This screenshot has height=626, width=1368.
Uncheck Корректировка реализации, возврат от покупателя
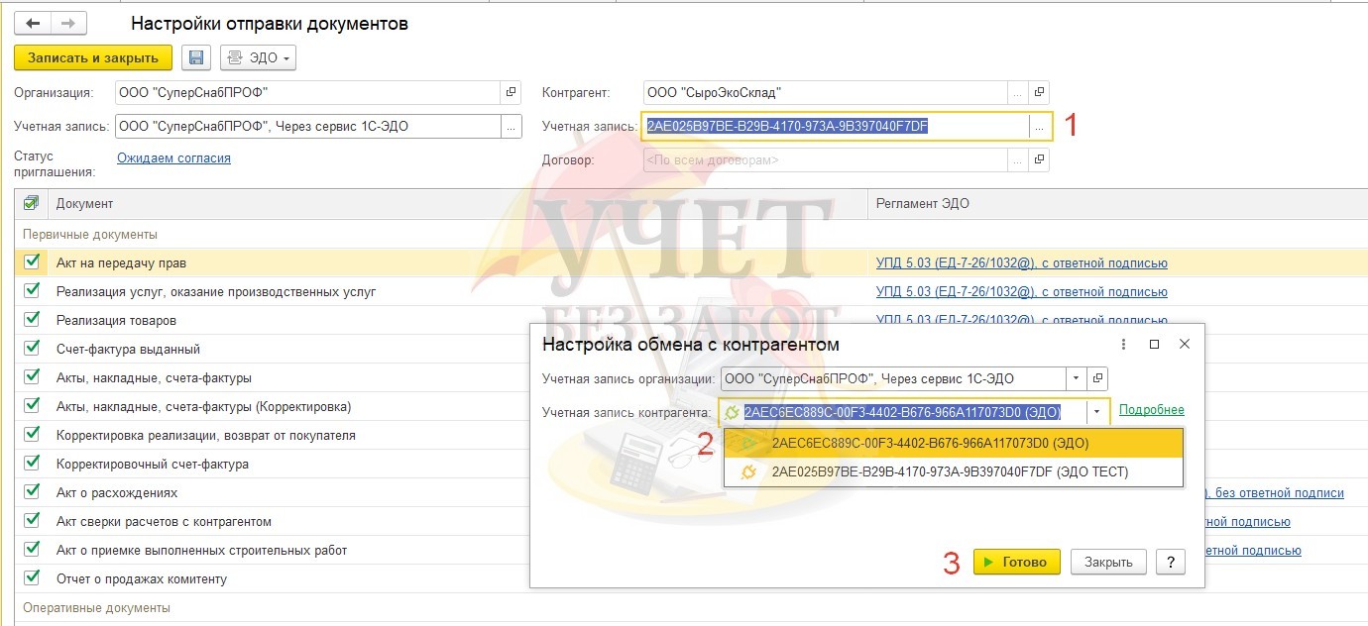pyautogui.click(x=32, y=435)
